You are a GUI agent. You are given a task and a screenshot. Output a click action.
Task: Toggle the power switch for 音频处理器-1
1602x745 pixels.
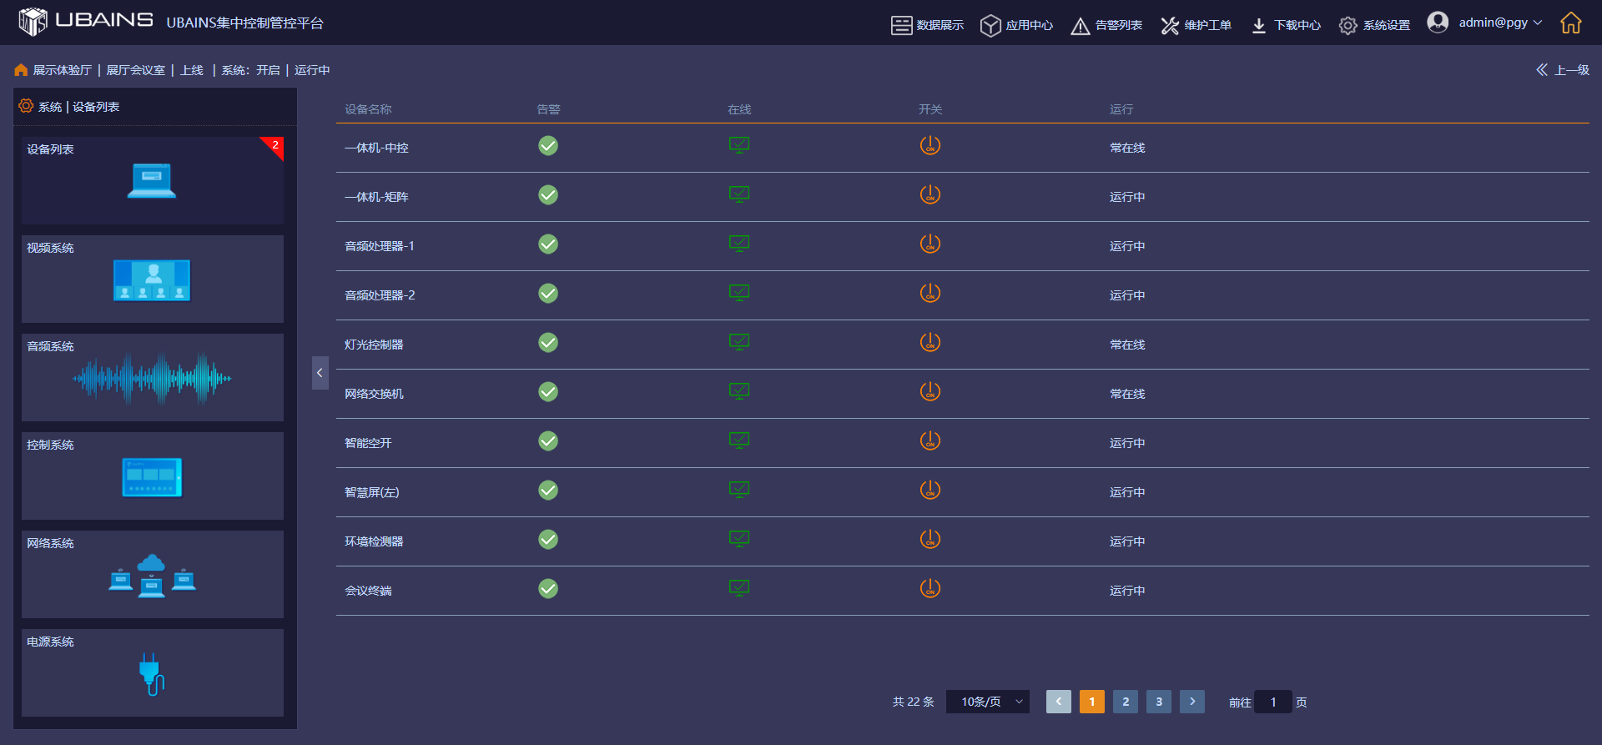tap(930, 244)
